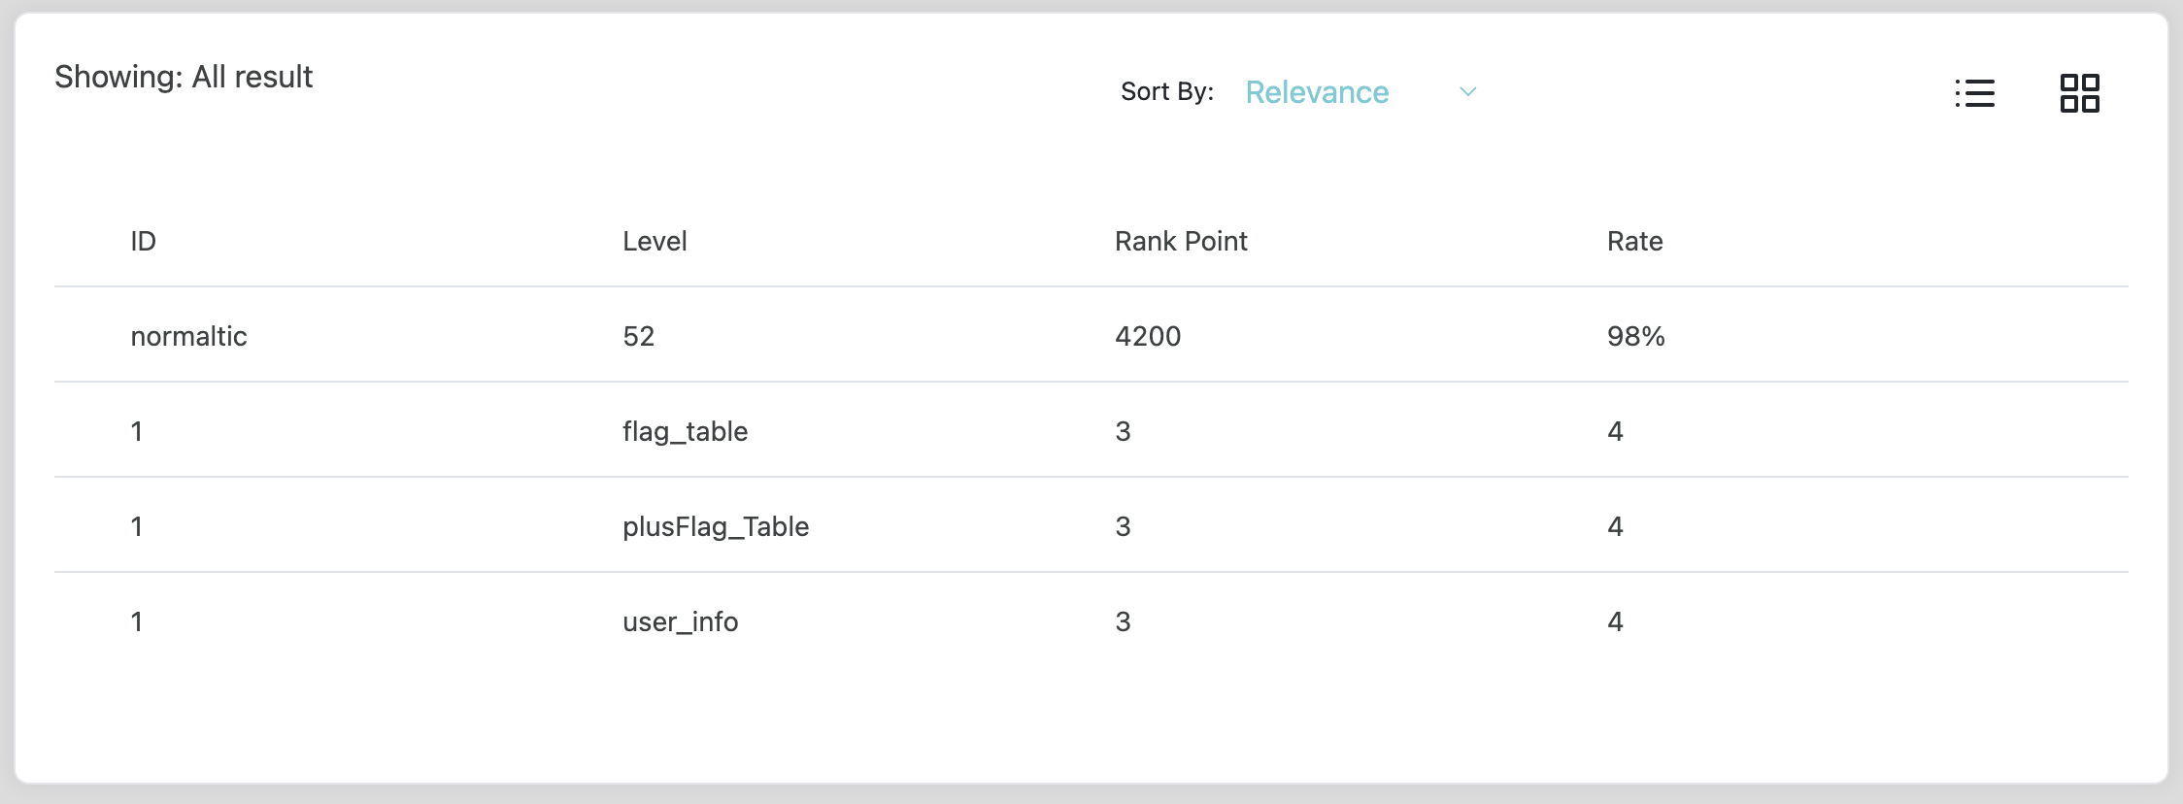2183x804 pixels.
Task: Select the normaltic ID cell
Action: coord(188,336)
